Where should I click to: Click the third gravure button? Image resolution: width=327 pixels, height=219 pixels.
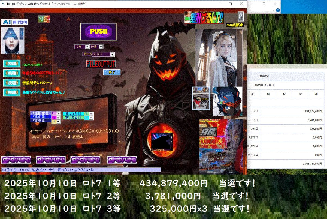click(85, 160)
